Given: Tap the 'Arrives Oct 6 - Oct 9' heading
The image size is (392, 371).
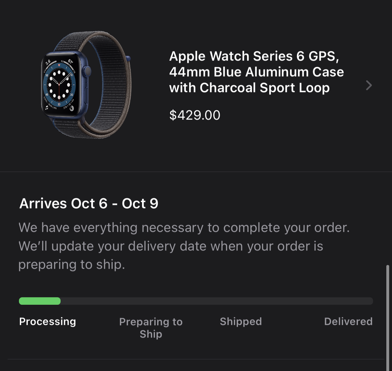Looking at the screenshot, I should [x=89, y=203].
